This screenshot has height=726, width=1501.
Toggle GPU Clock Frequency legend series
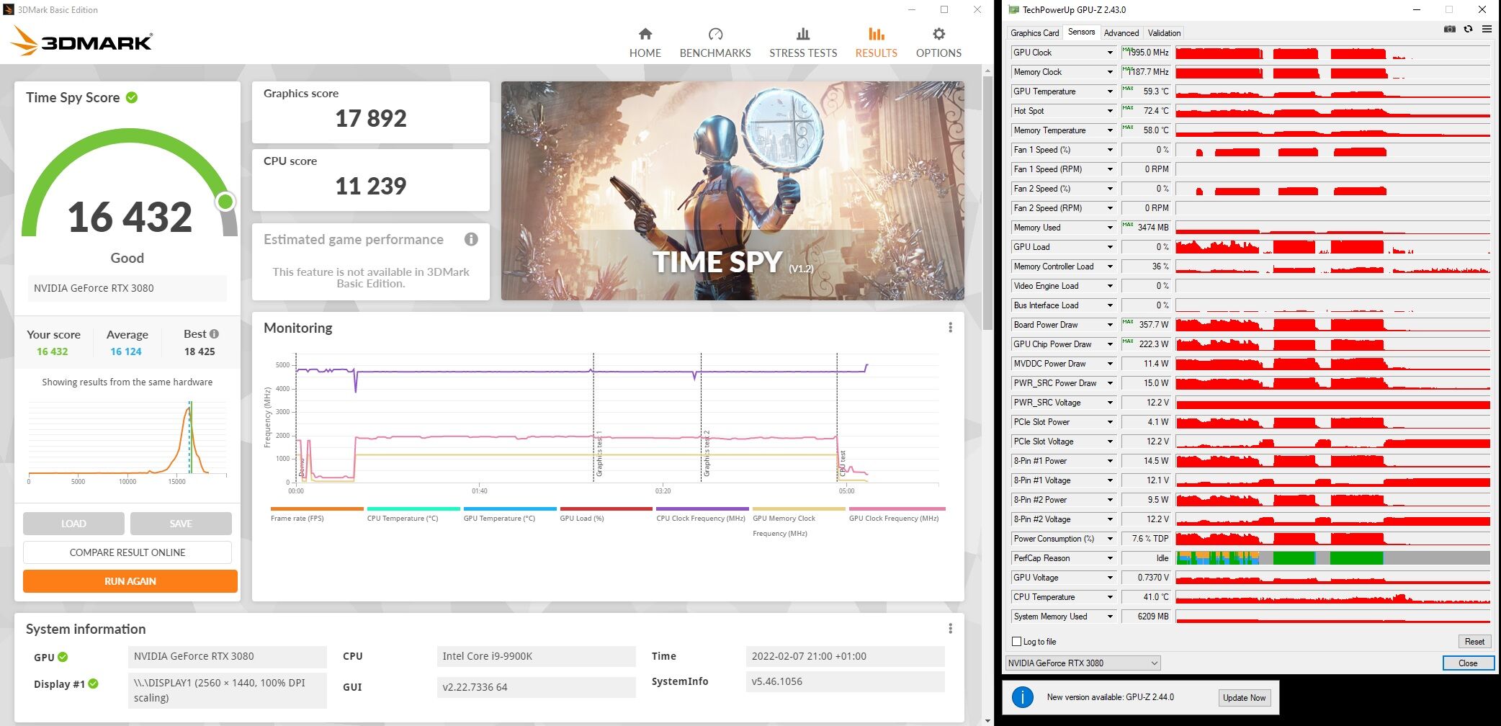(896, 514)
